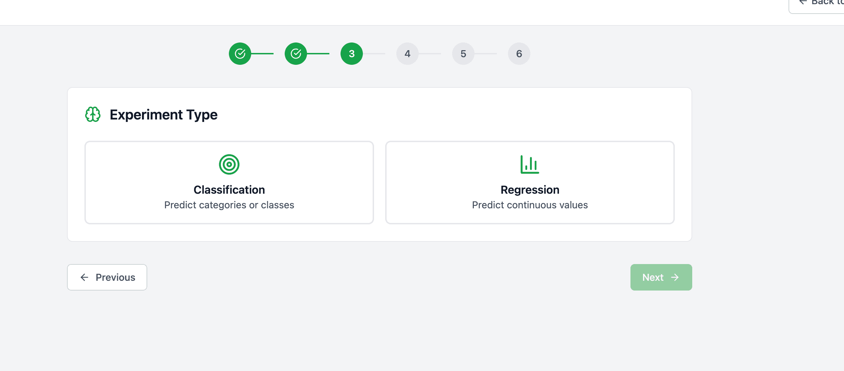The width and height of the screenshot is (844, 371).
Task: Click the first completed step checkmark
Action: coord(240,54)
